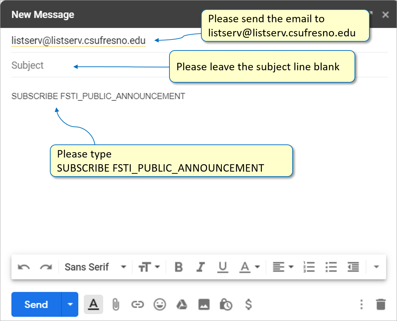397x321 pixels.
Task: Attach files with the paperclip icon
Action: click(x=115, y=304)
